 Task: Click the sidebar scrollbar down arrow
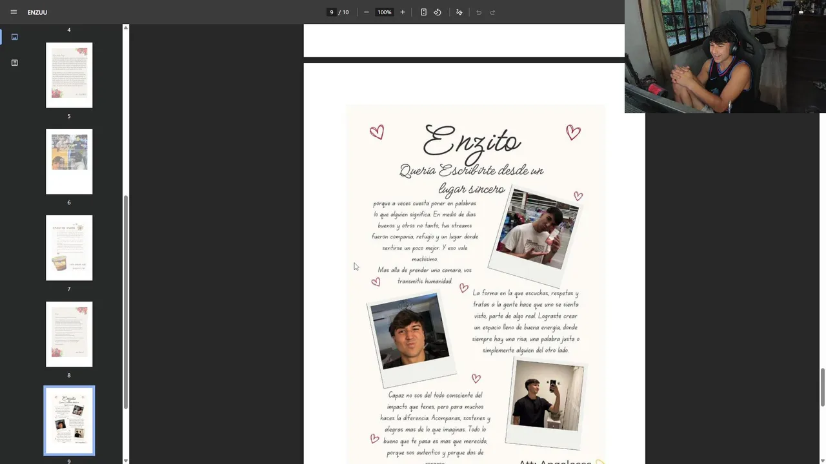click(x=126, y=461)
